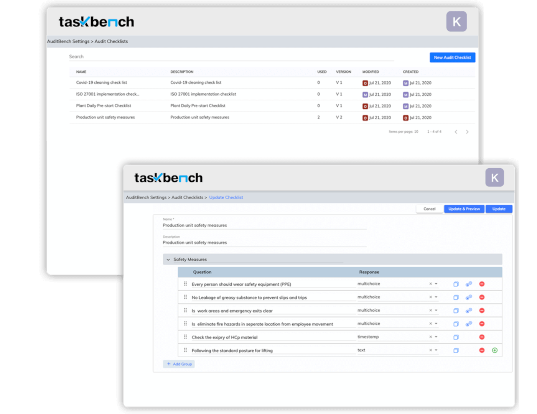Navigate to Audit Checklists breadcrumb
The image size is (537, 414).
point(187,197)
